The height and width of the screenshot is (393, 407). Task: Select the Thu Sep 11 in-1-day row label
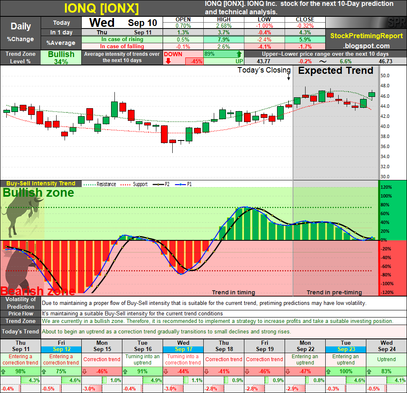122,32
